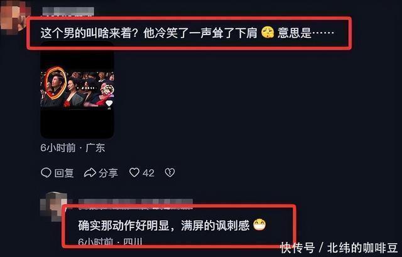Tap the white heart on the image
Screen dimensions: 402x257
[x=109, y=103]
